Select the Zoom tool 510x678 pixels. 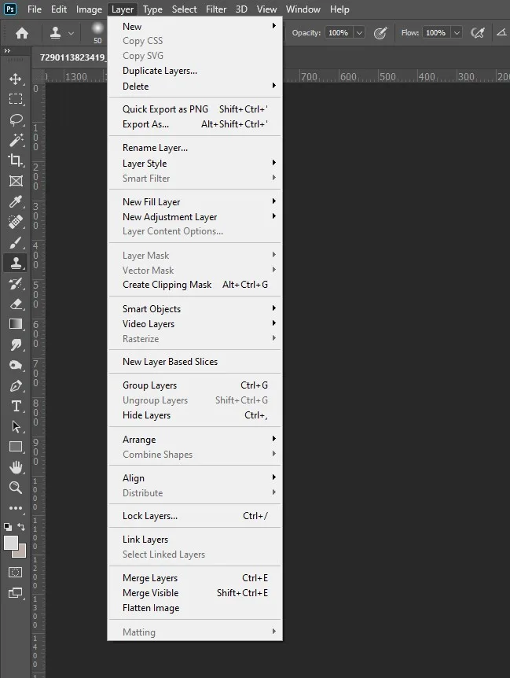tap(16, 488)
